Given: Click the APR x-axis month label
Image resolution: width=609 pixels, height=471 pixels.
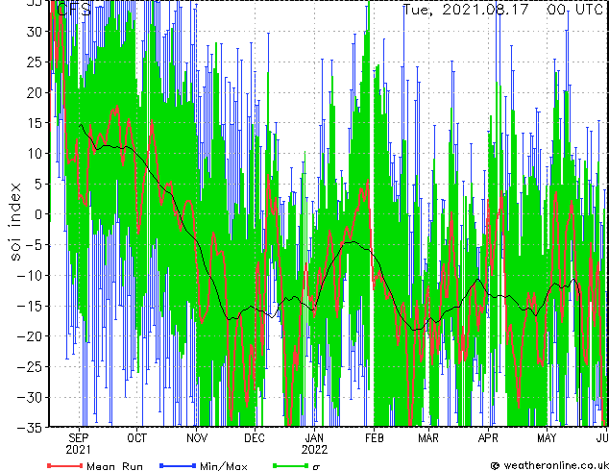Looking at the screenshot, I should (x=488, y=438).
